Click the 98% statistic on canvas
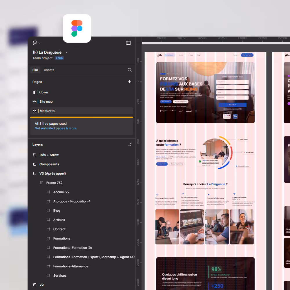The width and height of the screenshot is (290, 290). coord(216,269)
